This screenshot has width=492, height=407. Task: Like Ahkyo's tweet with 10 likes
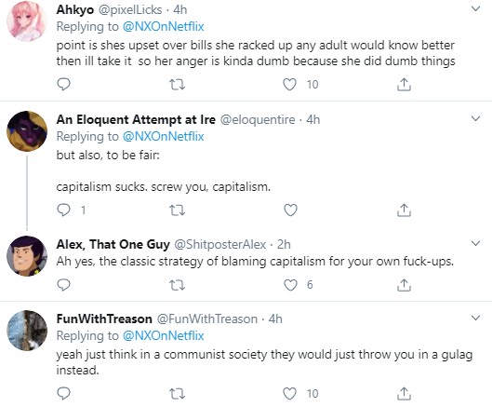click(x=289, y=85)
